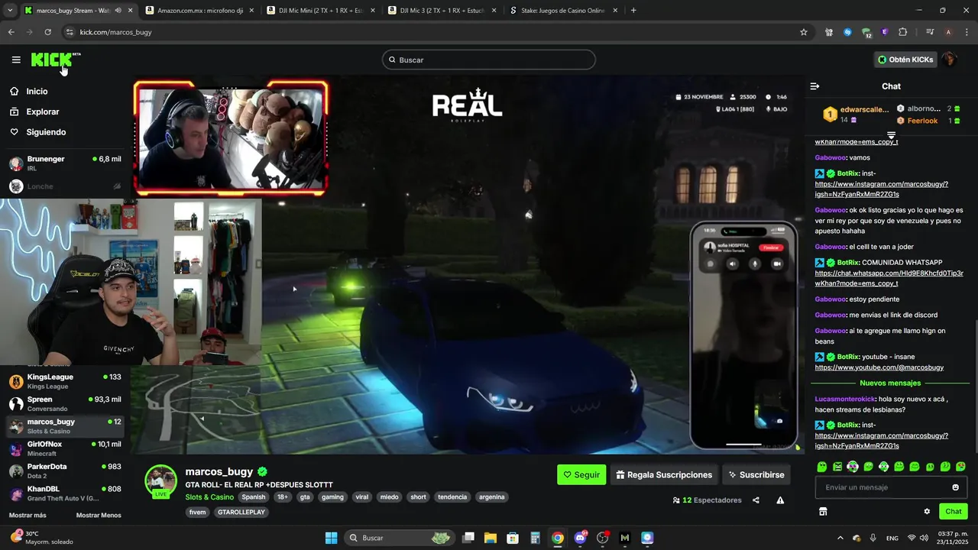Open KhanDBL channel in sidebar
Image resolution: width=978 pixels, height=550 pixels.
pyautogui.click(x=65, y=493)
